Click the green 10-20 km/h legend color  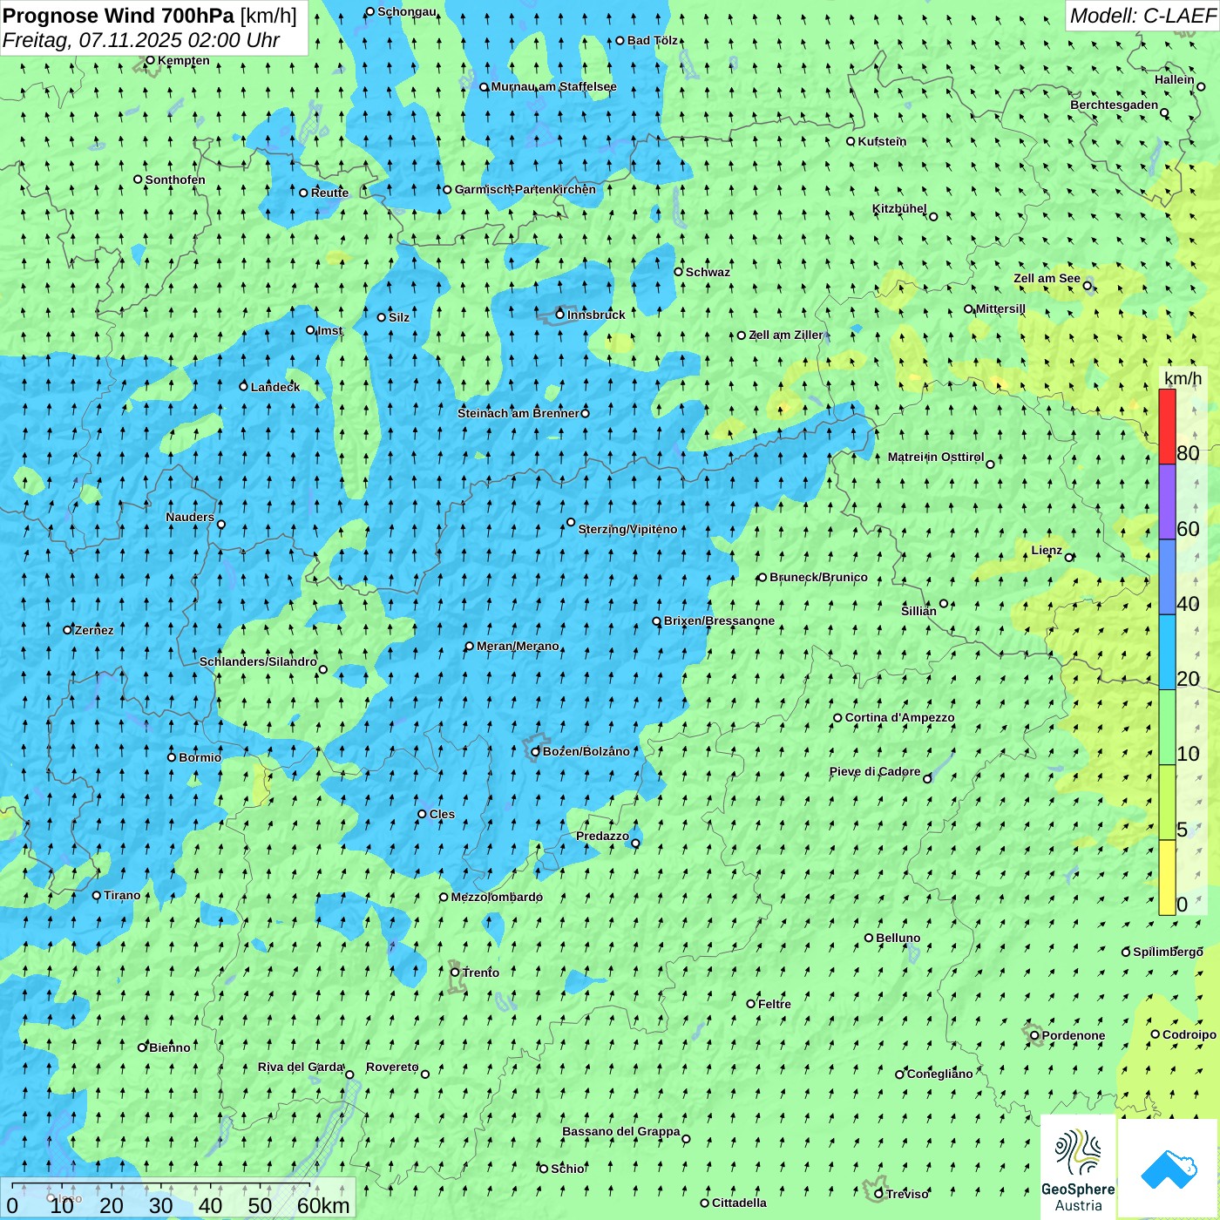1167,728
